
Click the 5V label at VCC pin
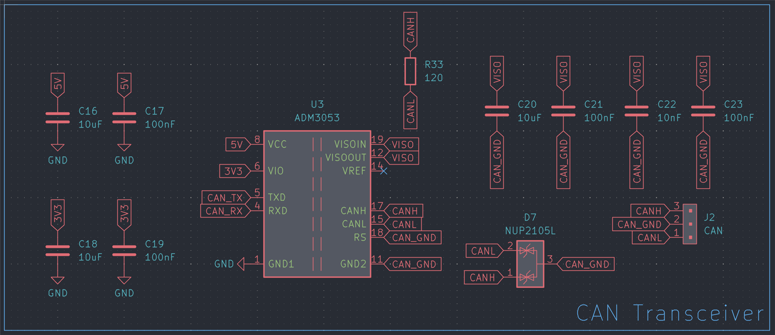238,145
